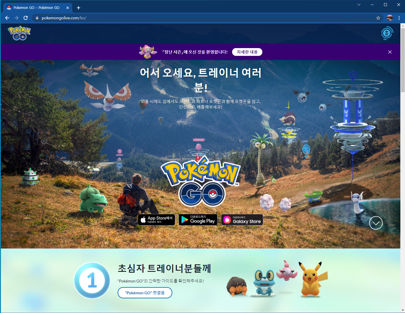Viewport: 405px width, 313px height.
Task: Download from Galaxy Store badge
Action: point(242,220)
